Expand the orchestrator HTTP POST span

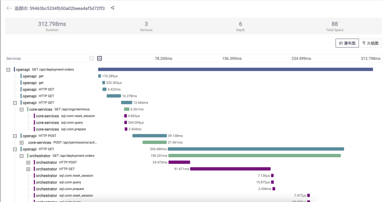(x=28, y=162)
